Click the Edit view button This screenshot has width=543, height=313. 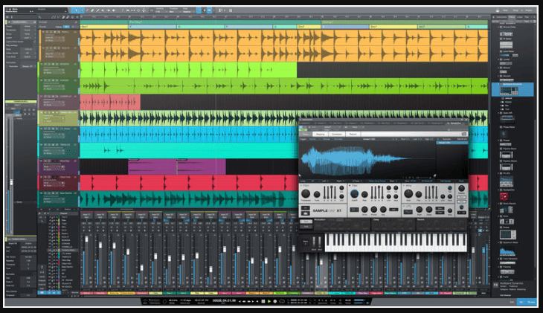point(513,303)
